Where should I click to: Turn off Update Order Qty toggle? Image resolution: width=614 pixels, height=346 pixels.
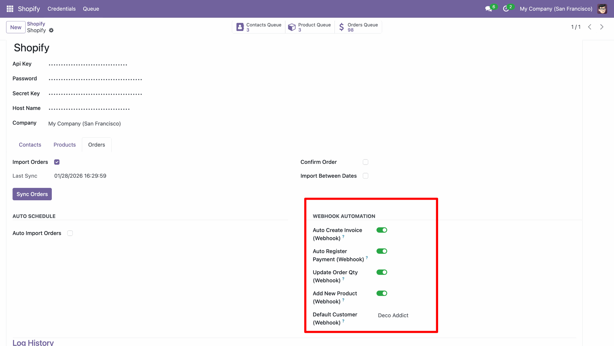click(382, 272)
